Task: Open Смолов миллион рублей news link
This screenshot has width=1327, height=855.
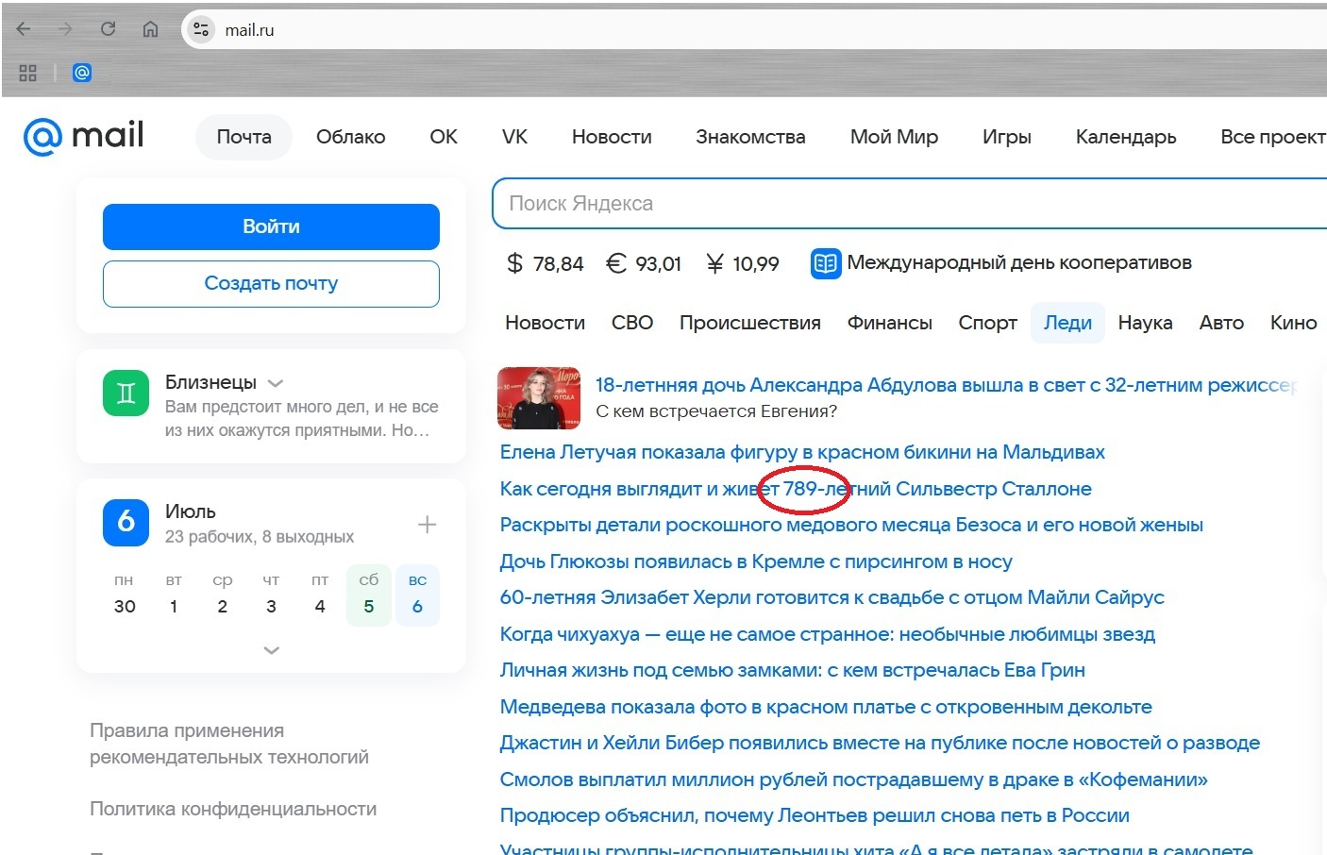Action: pos(854,780)
